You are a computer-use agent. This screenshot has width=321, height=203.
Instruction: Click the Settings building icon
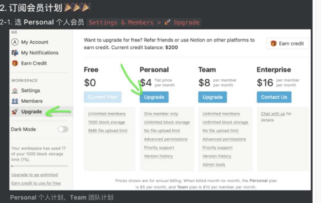tap(15, 91)
